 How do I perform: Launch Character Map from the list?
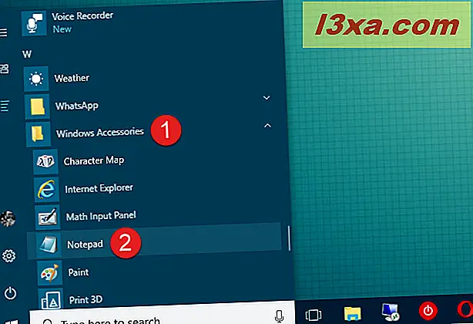tap(94, 160)
